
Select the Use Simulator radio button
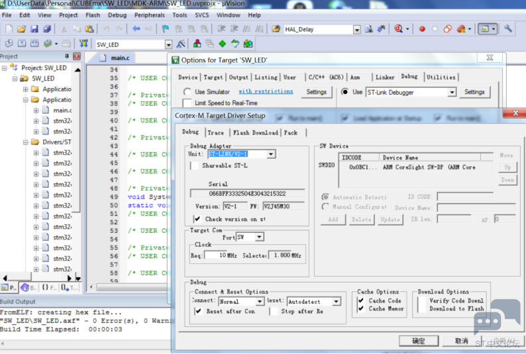coord(187,92)
